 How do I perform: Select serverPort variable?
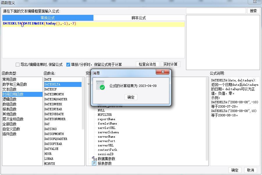107,141
